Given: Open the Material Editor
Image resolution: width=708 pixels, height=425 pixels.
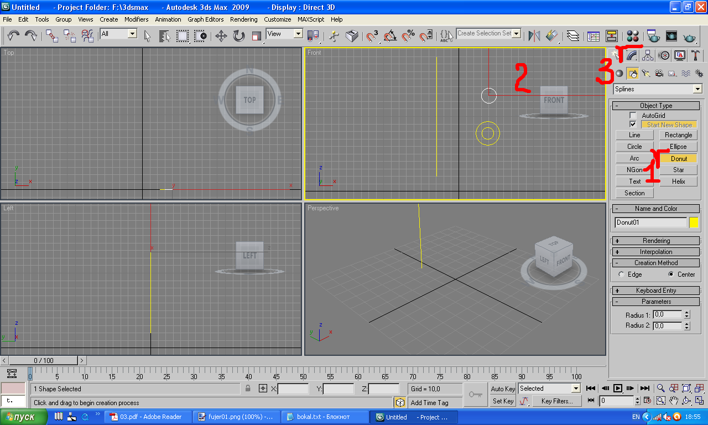Looking at the screenshot, I should coord(633,36).
